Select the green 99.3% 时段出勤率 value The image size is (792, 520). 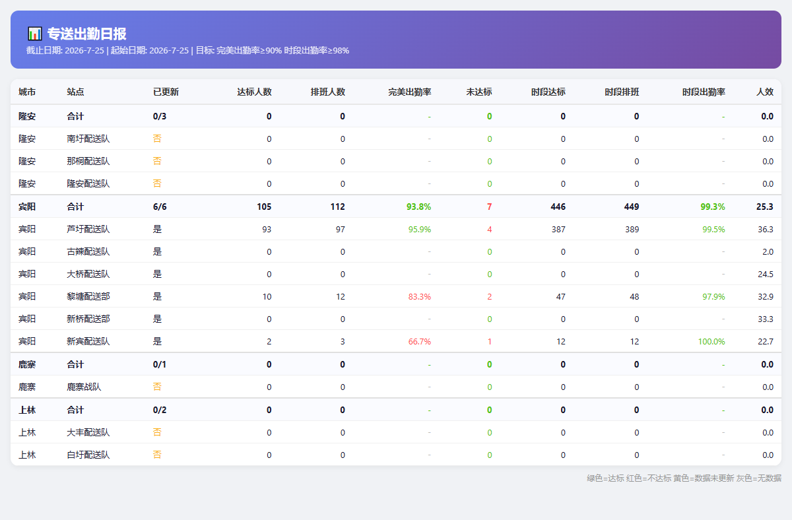click(x=713, y=207)
